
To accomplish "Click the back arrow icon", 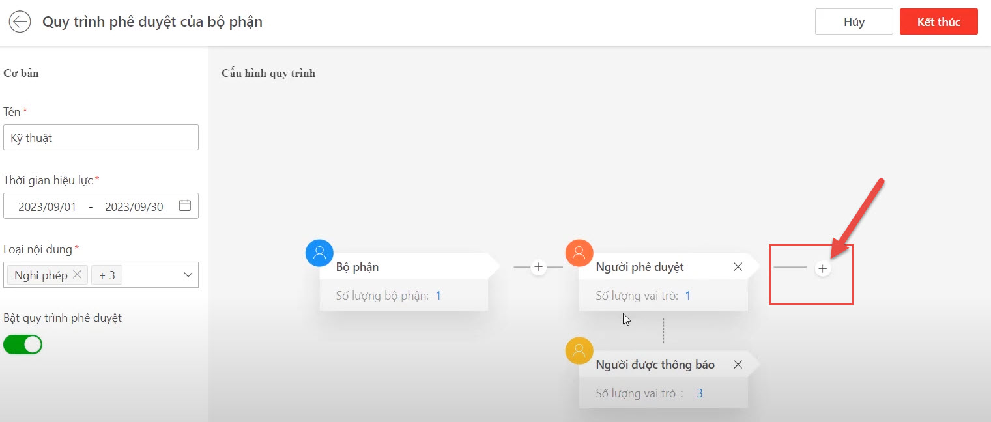I will point(20,22).
